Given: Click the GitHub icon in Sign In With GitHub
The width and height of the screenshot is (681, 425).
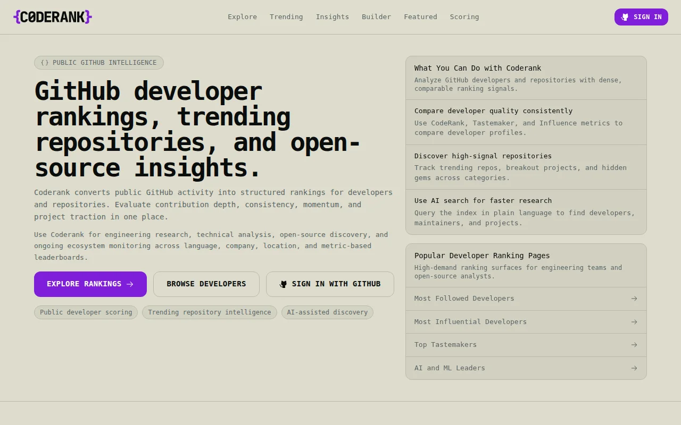Looking at the screenshot, I should pos(284,284).
